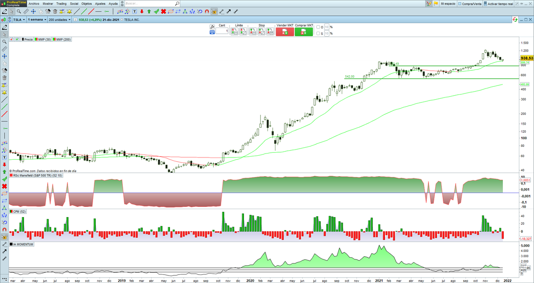
Task: Click the candlestick chart-style icon beside TSLA
Action: tap(4, 20)
